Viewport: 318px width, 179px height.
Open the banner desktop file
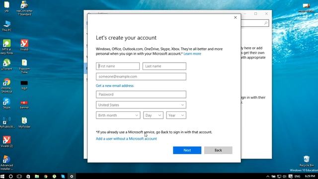tap(24, 104)
